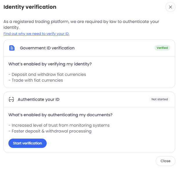
Task: Click the green Verified status badge
Action: click(x=162, y=48)
